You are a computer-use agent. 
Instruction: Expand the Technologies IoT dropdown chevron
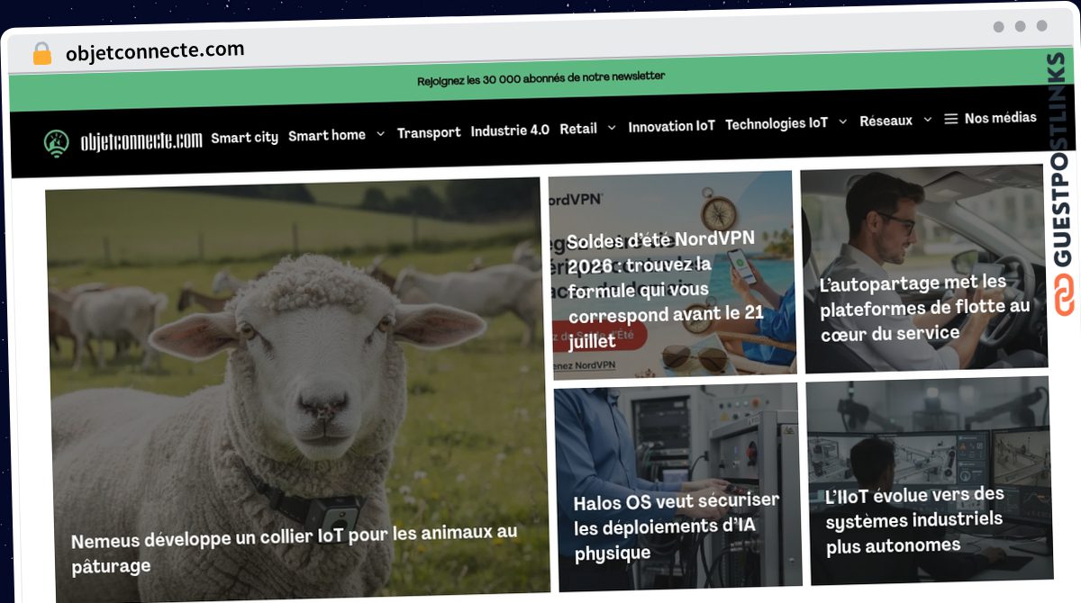pyautogui.click(x=843, y=121)
